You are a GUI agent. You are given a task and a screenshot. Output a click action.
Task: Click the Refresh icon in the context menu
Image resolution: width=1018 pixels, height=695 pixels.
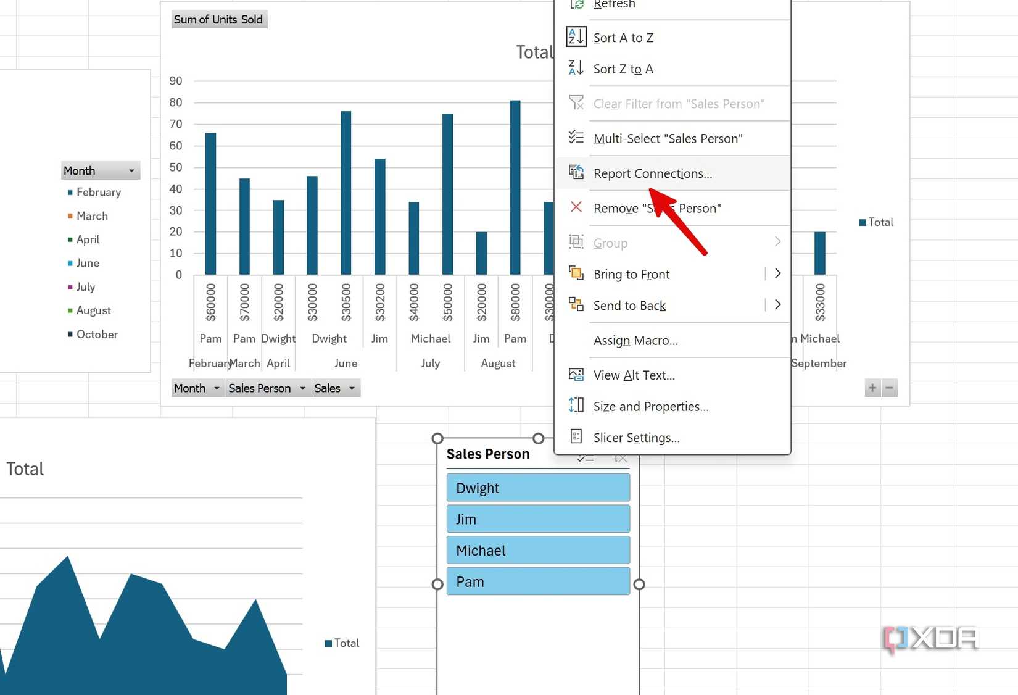[576, 4]
